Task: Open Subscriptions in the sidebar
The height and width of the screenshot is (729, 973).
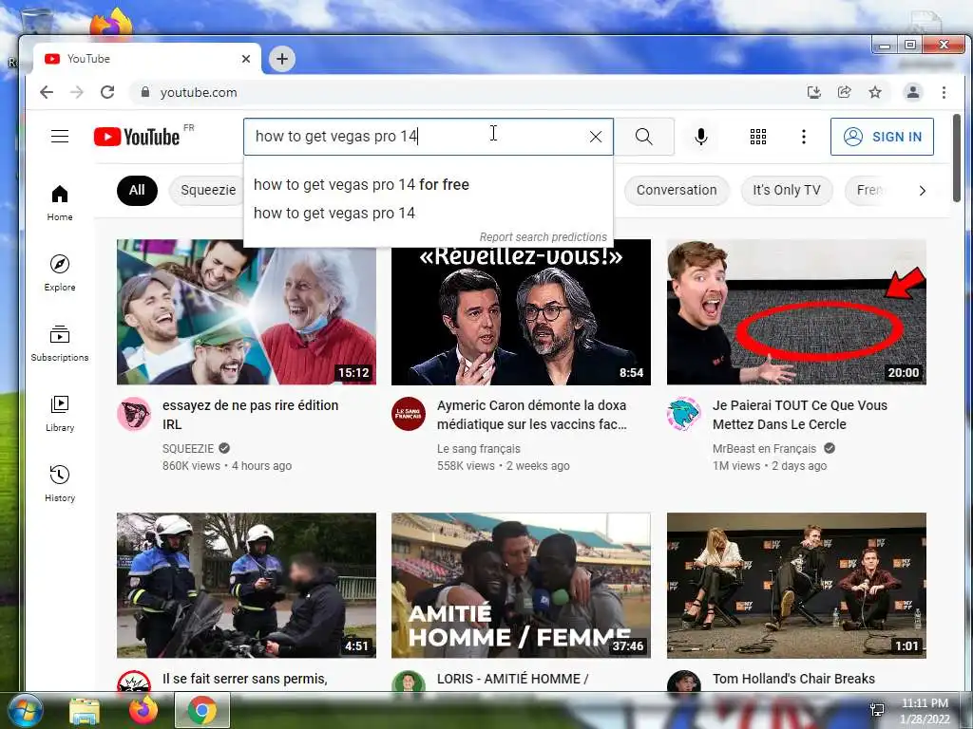Action: (60, 343)
